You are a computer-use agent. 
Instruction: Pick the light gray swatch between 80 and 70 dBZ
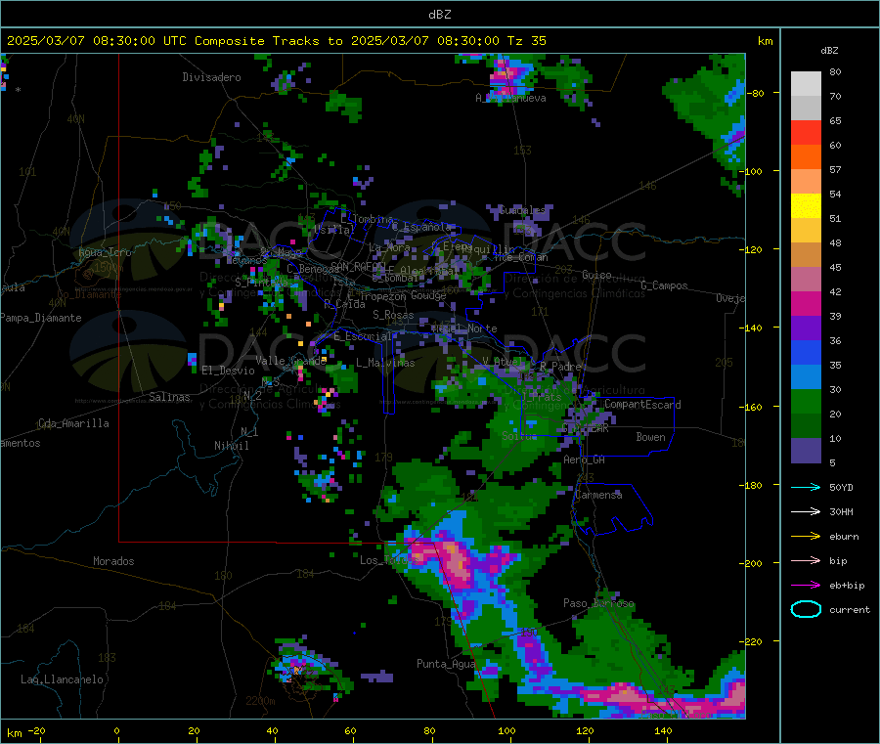click(x=806, y=84)
